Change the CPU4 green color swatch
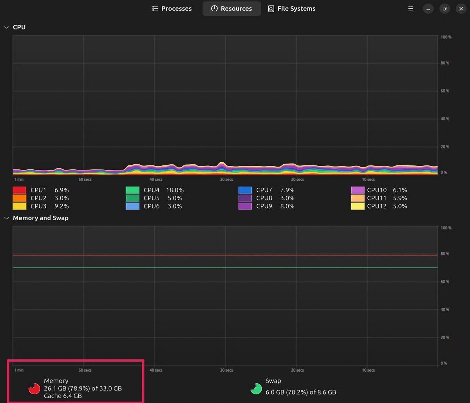470x403 pixels. tap(132, 190)
